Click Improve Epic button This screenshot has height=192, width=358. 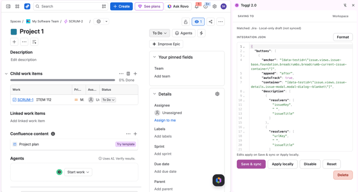point(166,44)
